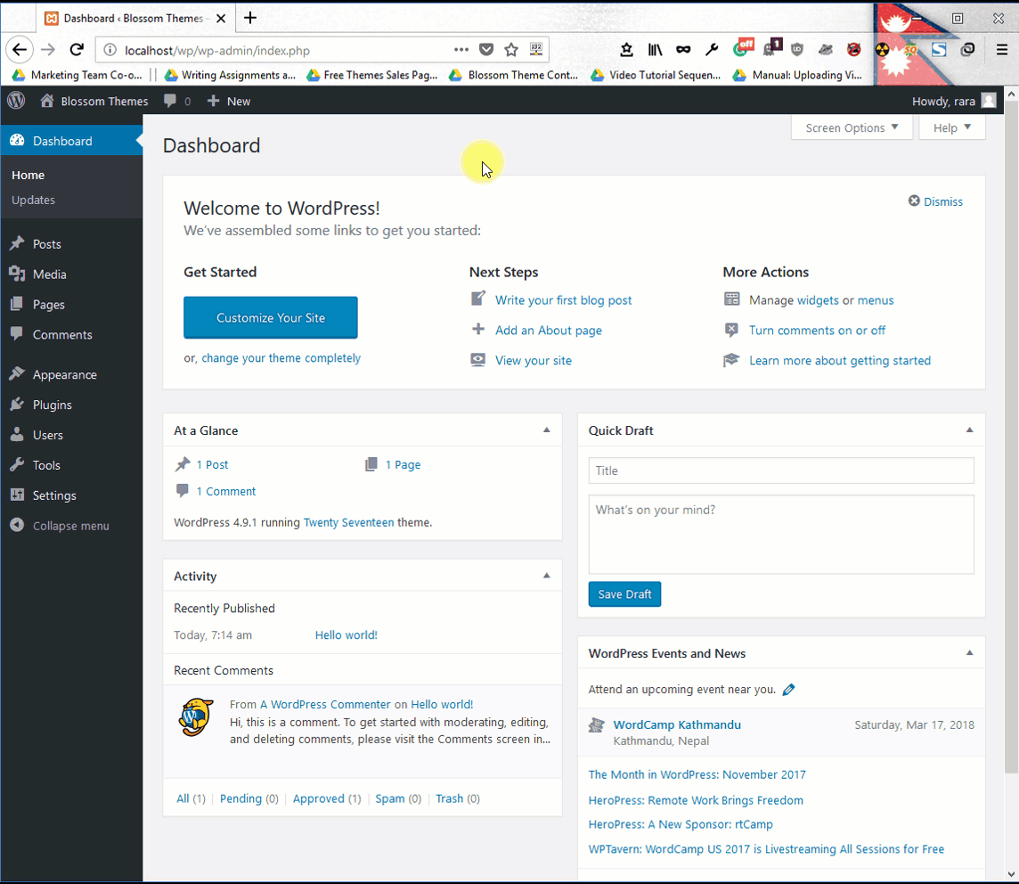Image resolution: width=1019 pixels, height=884 pixels.
Task: Click Pocket save icon in address bar
Action: coord(486,49)
